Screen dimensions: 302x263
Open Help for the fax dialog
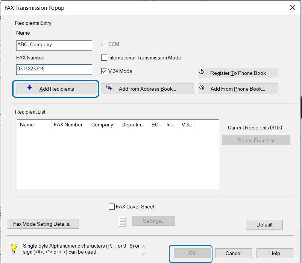275,253
